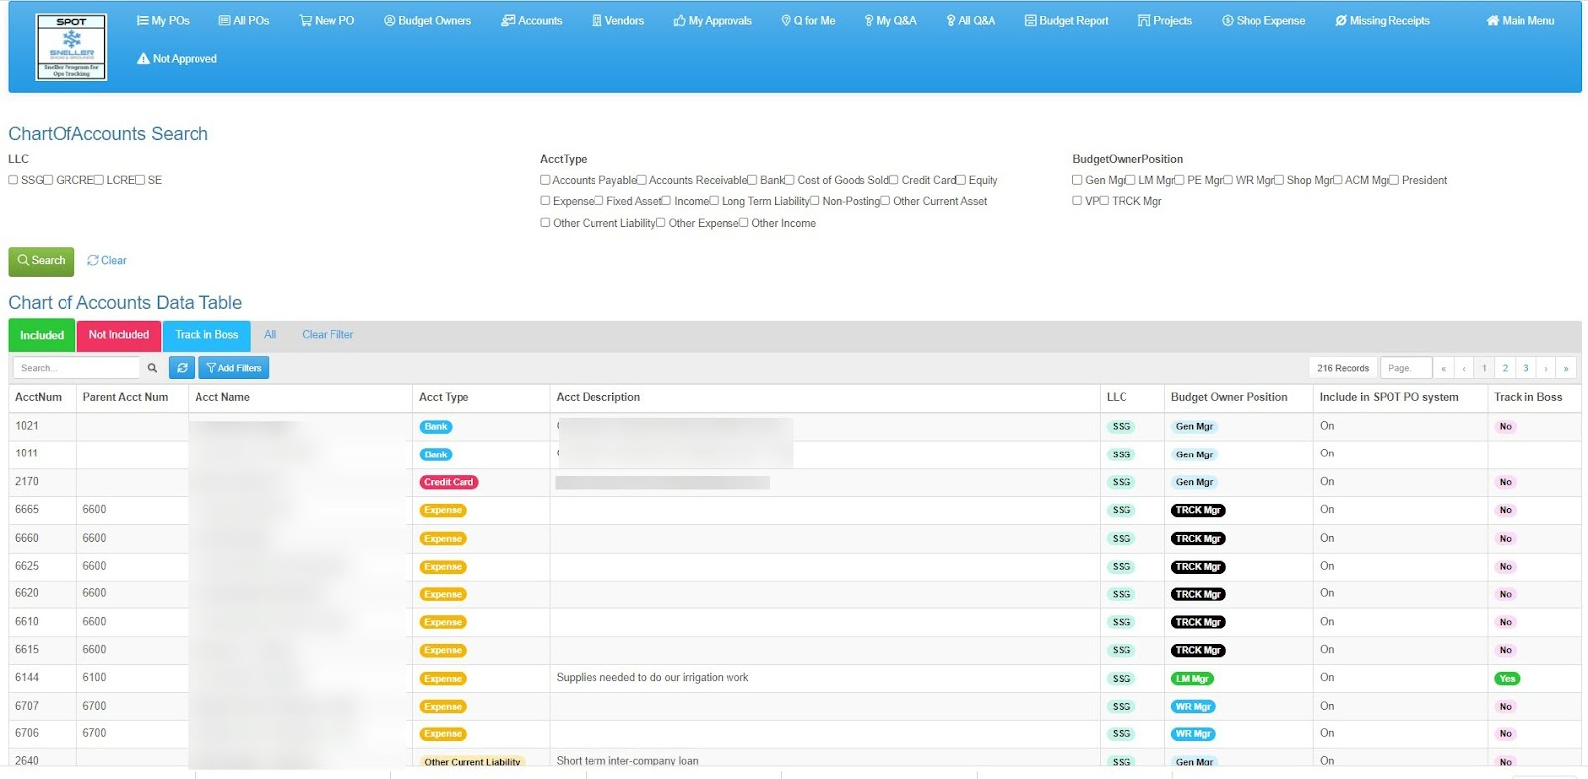The image size is (1588, 779).
Task: Click the magnifier icon beside the table search box
Action: coord(152,368)
